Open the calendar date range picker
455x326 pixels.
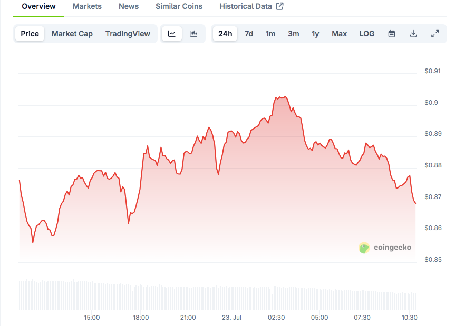pyautogui.click(x=391, y=34)
